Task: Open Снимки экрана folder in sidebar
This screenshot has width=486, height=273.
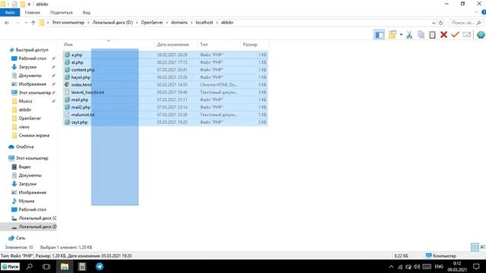Action: 33,135
